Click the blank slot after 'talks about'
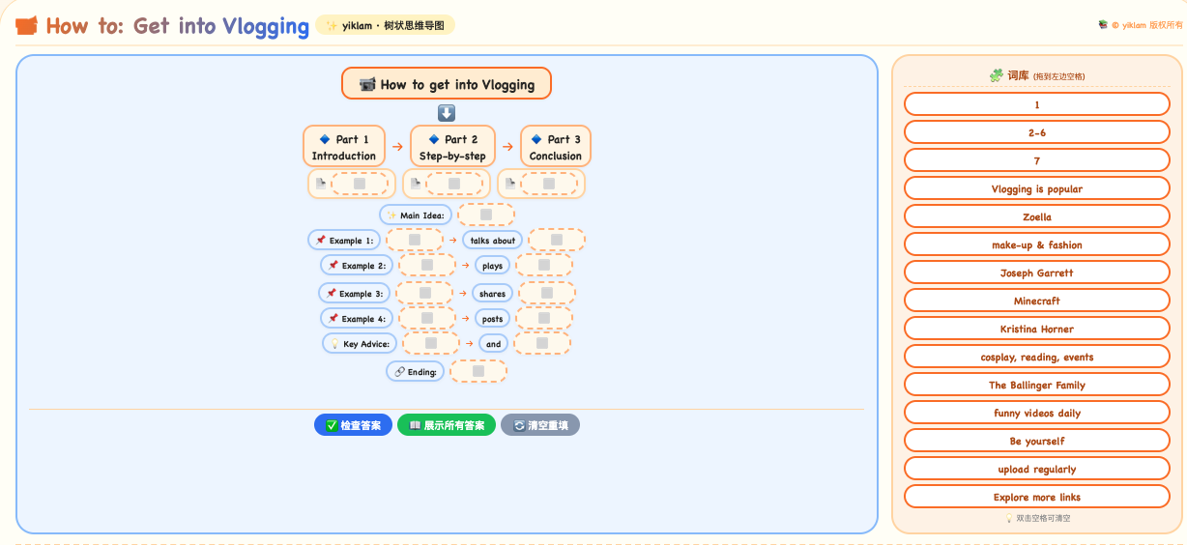Viewport: 1187px width, 545px height. [x=557, y=240]
